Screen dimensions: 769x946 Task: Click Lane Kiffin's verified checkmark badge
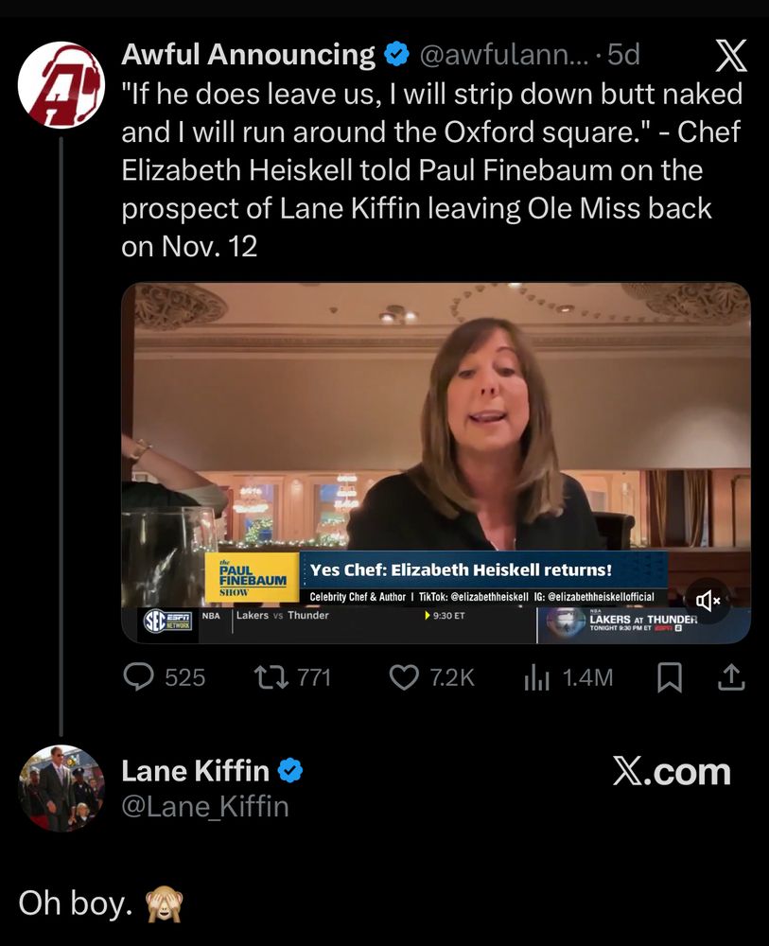290,771
